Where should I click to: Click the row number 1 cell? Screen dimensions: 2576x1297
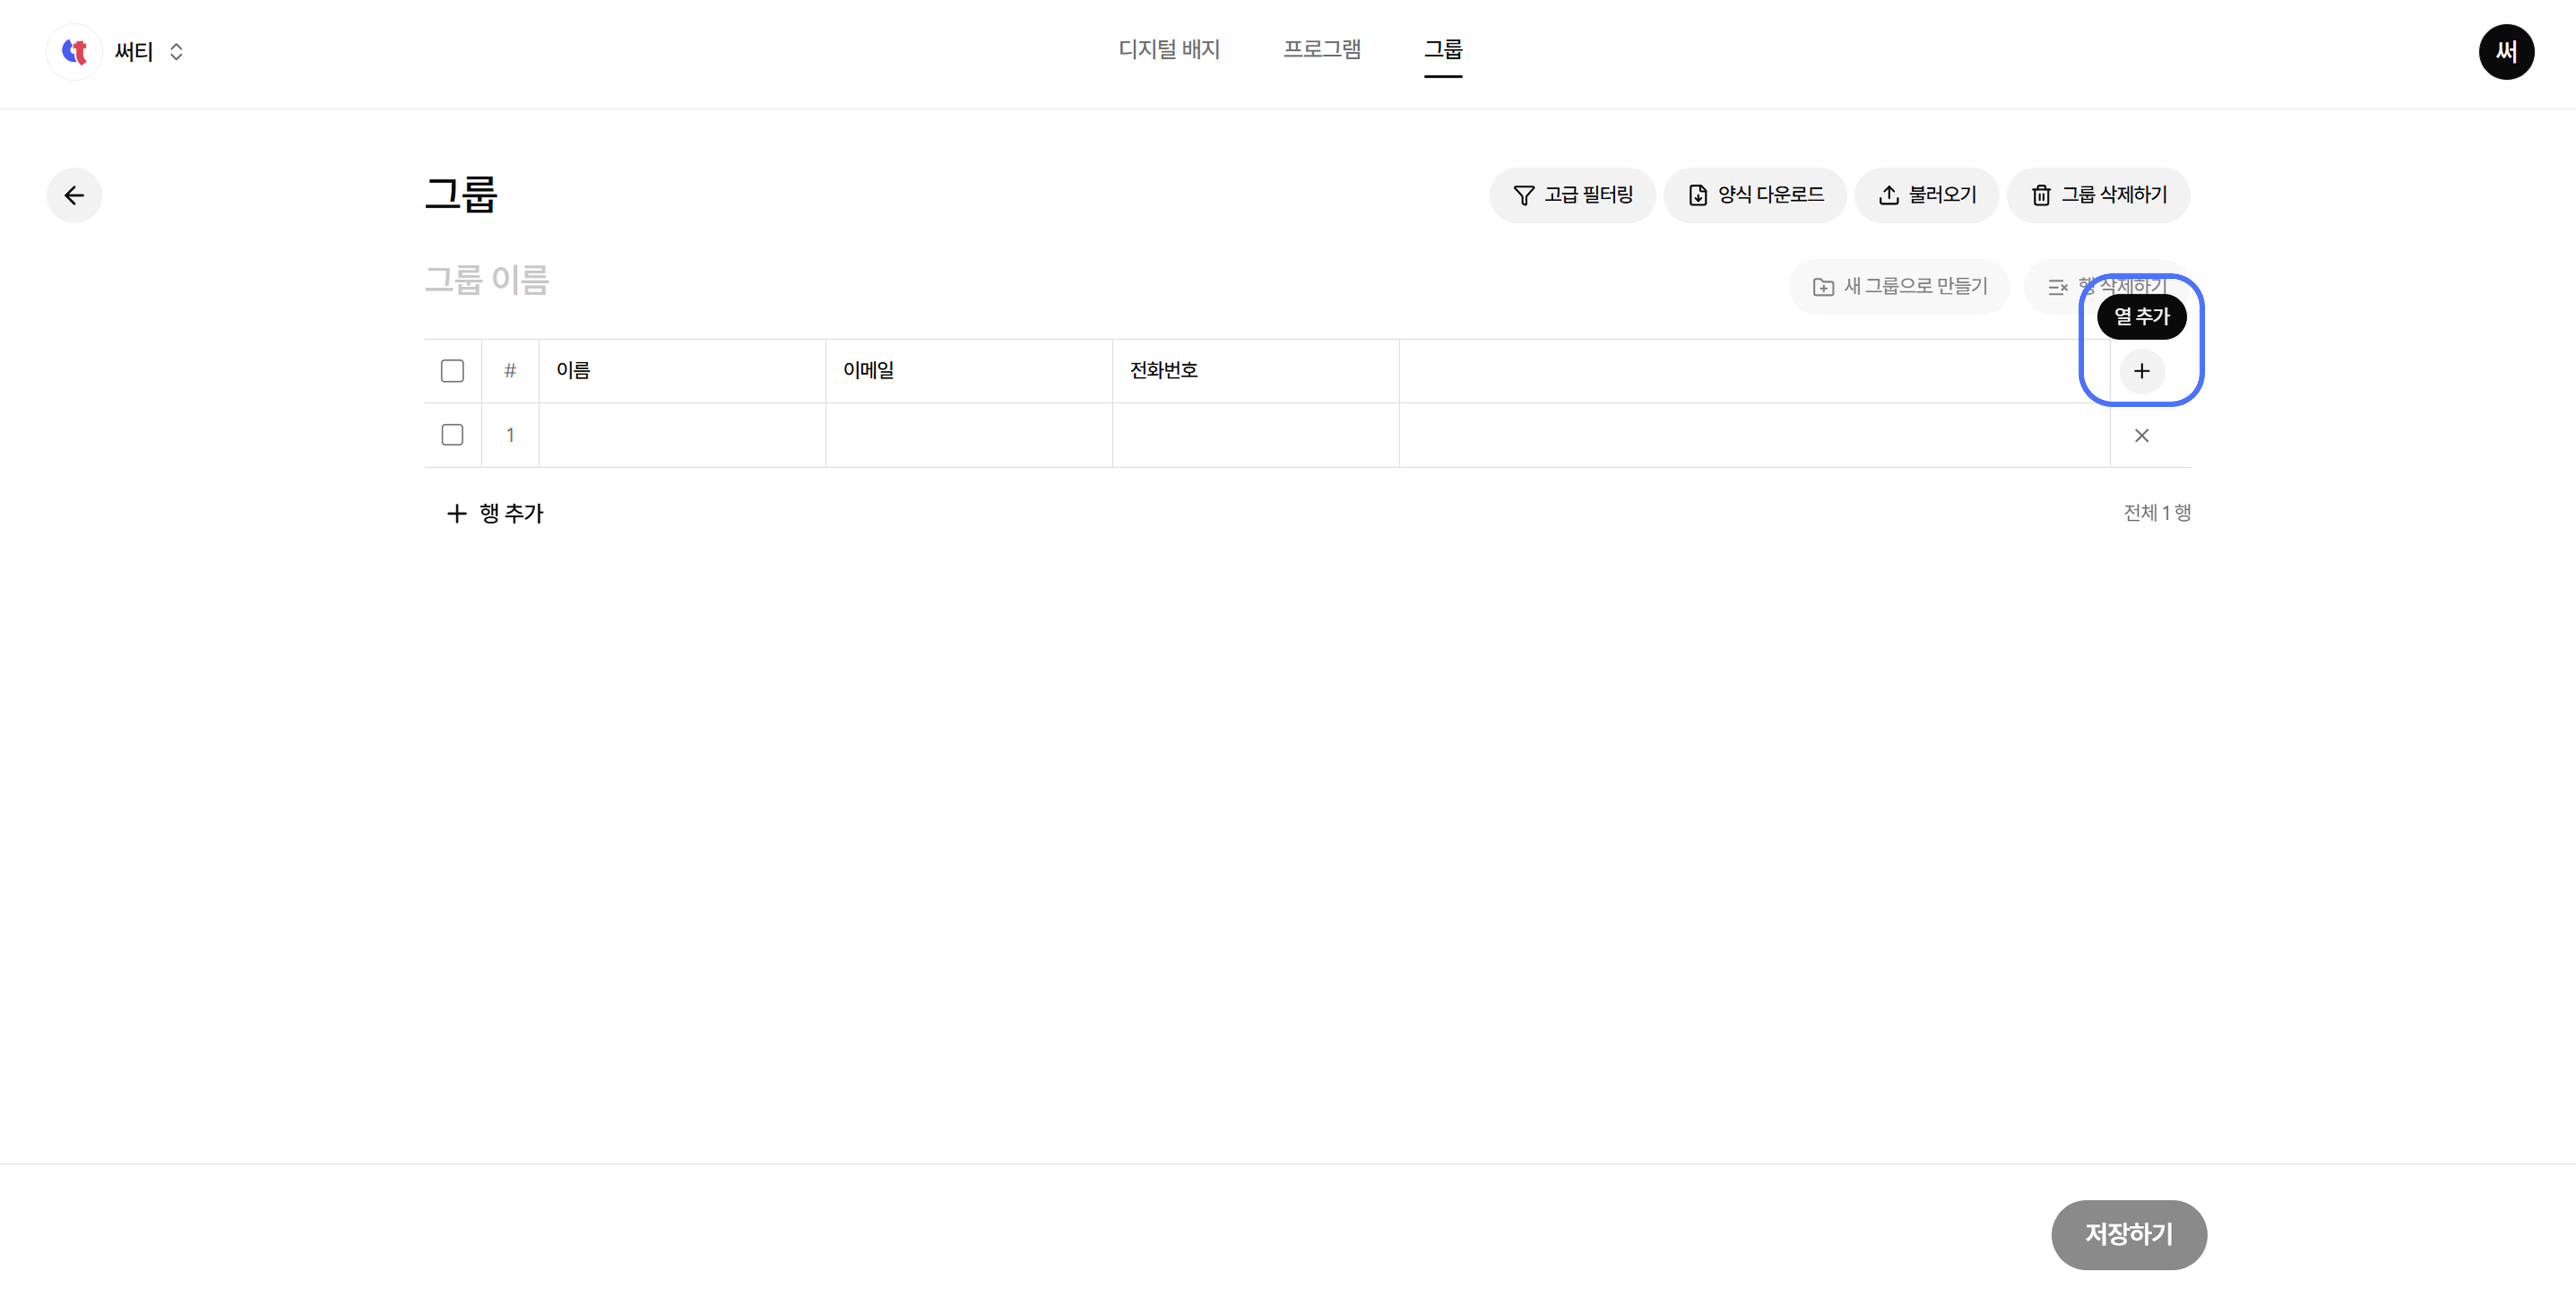coord(510,435)
